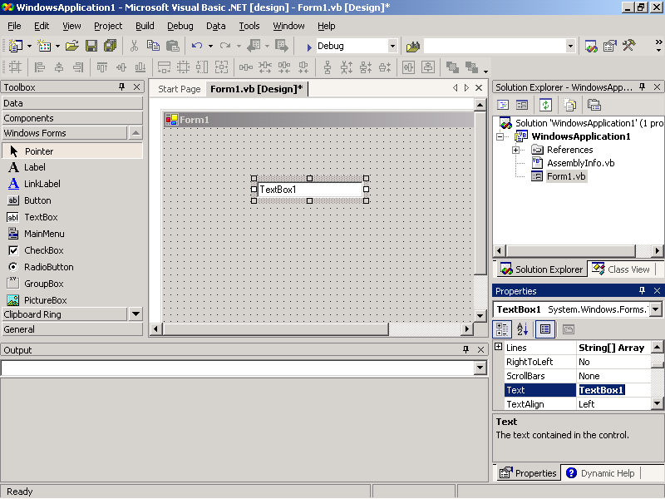Open the Debug configuration dropdown

pos(392,46)
